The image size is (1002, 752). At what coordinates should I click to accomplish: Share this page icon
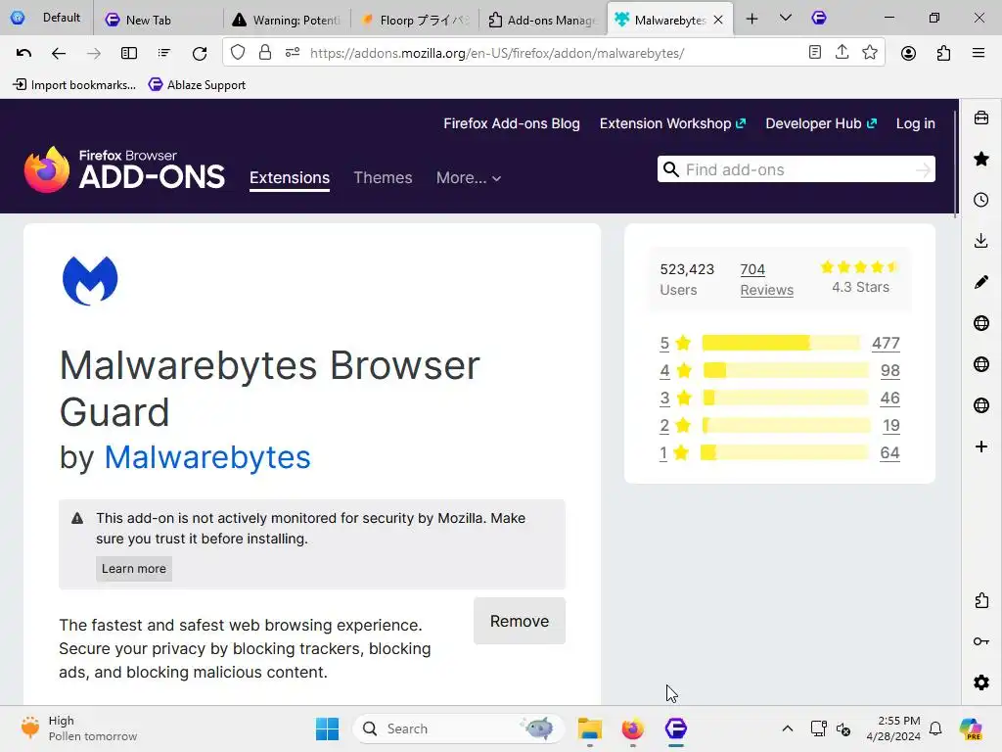(x=843, y=53)
